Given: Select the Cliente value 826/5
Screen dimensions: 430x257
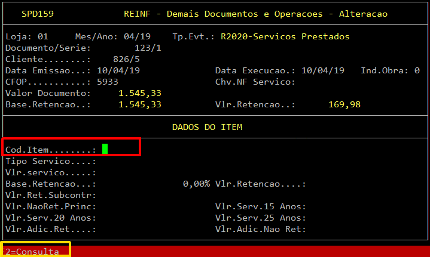Looking at the screenshot, I should tap(127, 60).
